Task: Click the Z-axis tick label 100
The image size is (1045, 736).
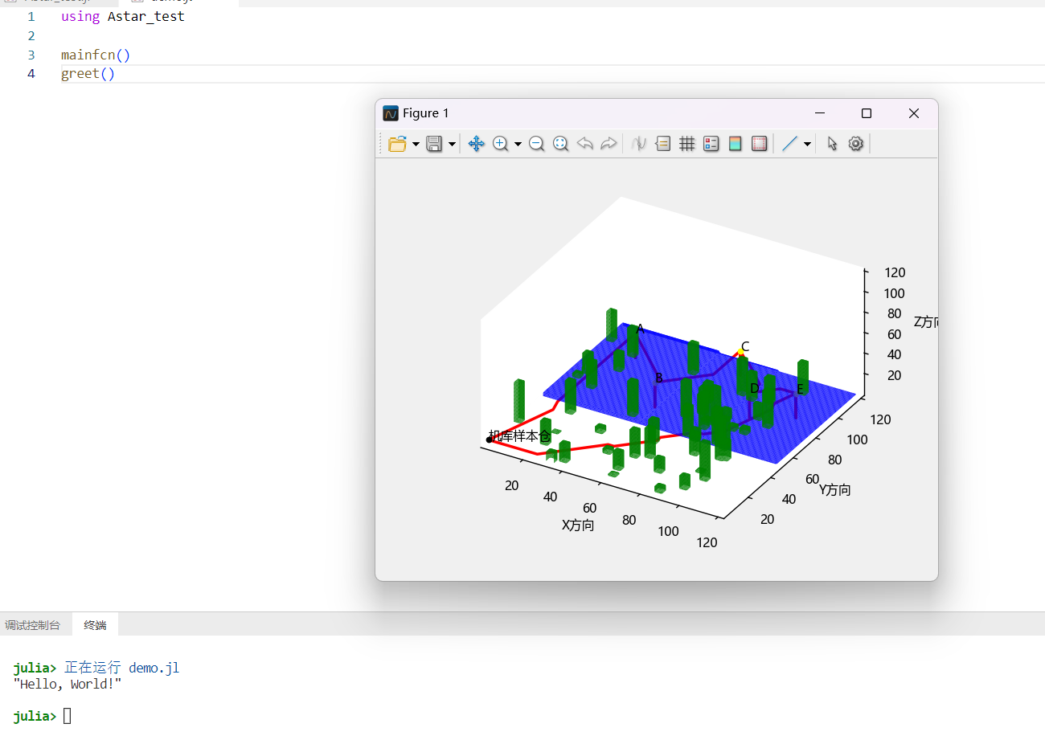Action: point(894,293)
